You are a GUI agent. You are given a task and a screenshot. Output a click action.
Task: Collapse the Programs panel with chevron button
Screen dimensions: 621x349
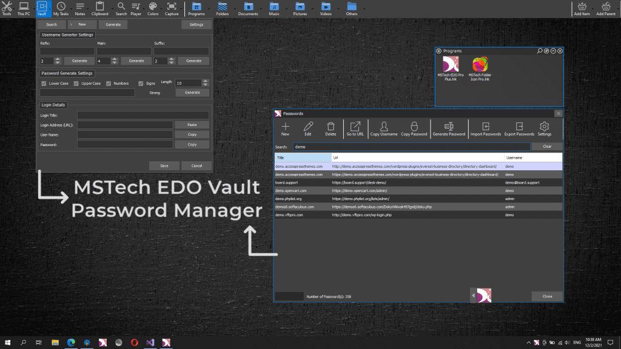[x=552, y=52]
